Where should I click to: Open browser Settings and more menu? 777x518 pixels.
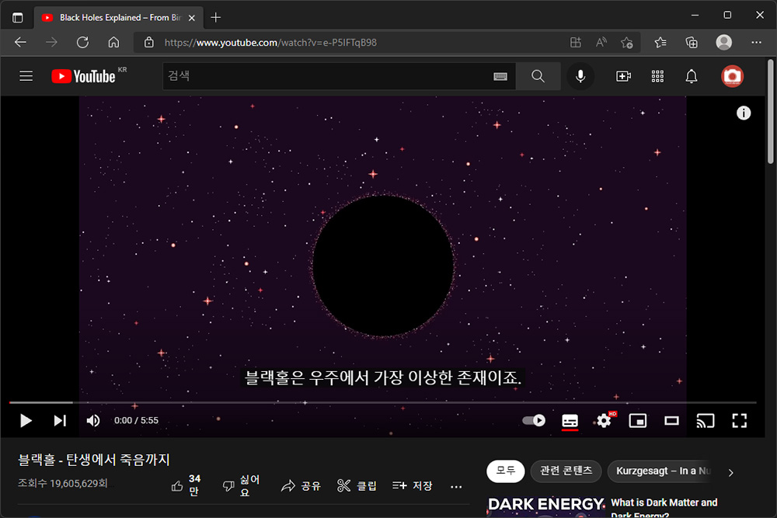point(756,43)
